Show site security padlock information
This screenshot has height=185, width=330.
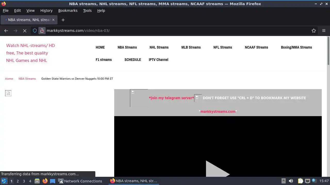tap(42, 31)
